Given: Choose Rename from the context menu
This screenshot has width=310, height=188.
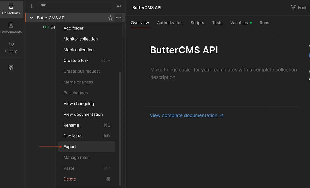Looking at the screenshot, I should (87, 125).
